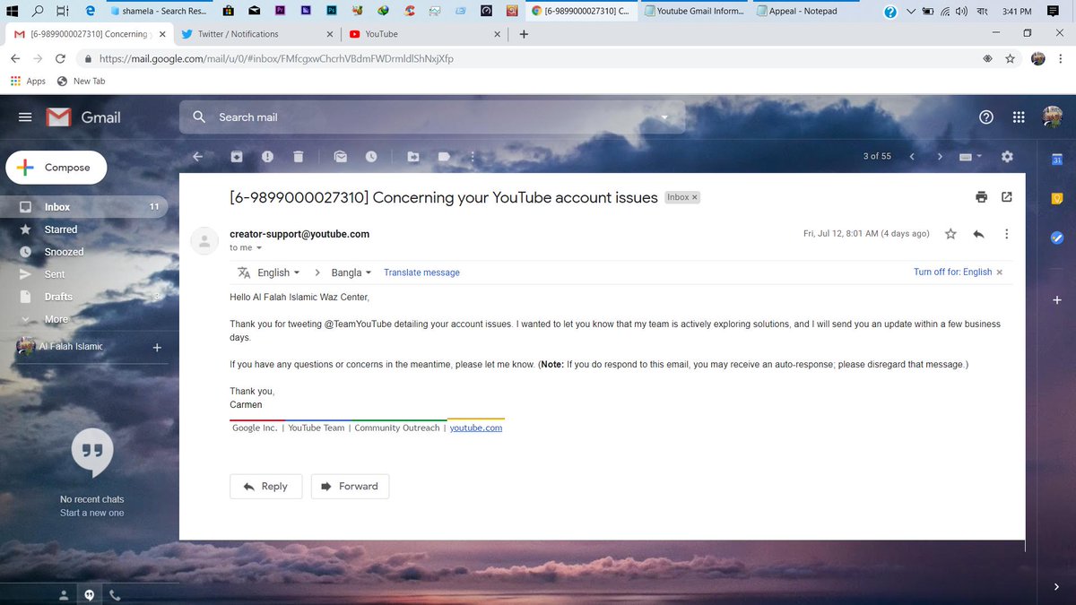1076x605 pixels.
Task: Go back to inbox with the back arrow
Action: pos(198,156)
